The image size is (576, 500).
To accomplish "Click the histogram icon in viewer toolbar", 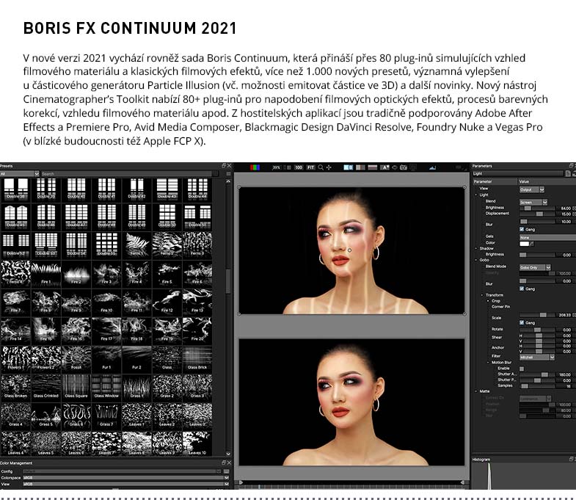I will pyautogui.click(x=432, y=167).
